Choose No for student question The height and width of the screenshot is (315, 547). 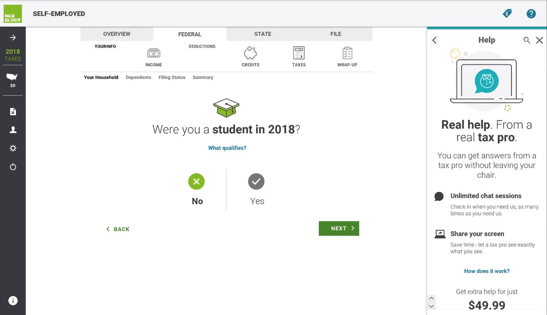pos(196,181)
